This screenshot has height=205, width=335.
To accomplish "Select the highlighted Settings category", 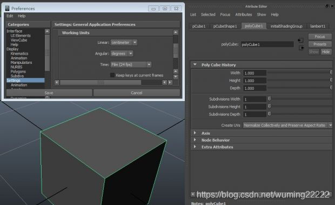I will click(25, 81).
